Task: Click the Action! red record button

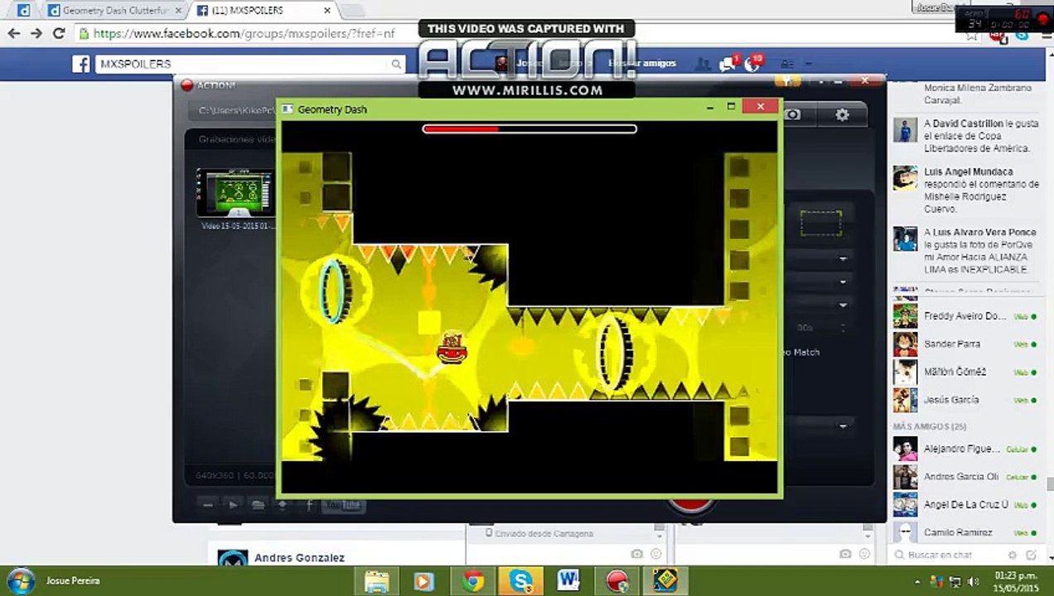Action: [691, 503]
